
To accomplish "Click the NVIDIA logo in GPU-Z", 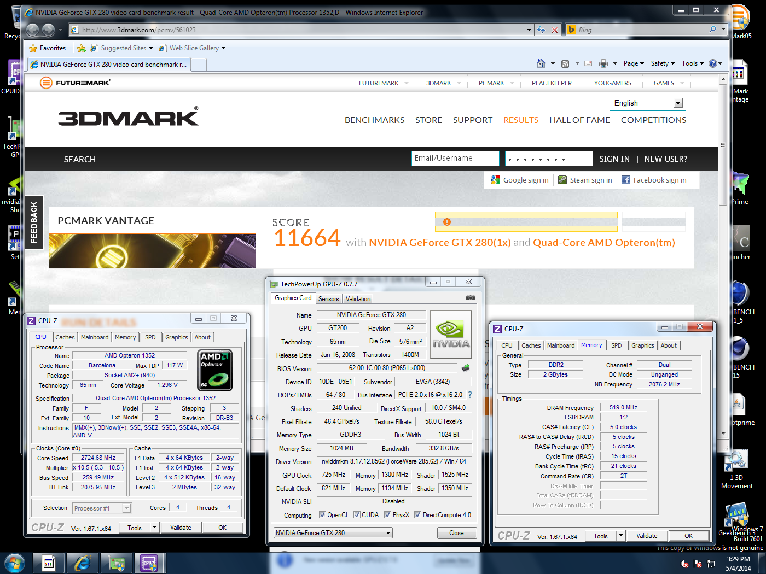I will [451, 335].
